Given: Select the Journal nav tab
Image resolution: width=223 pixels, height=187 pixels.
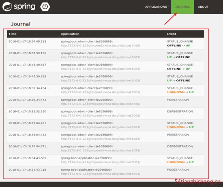Looking at the screenshot, I should 182,7.
